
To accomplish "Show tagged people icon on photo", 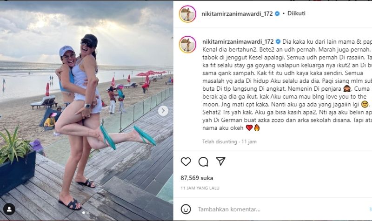I will coord(9,209).
